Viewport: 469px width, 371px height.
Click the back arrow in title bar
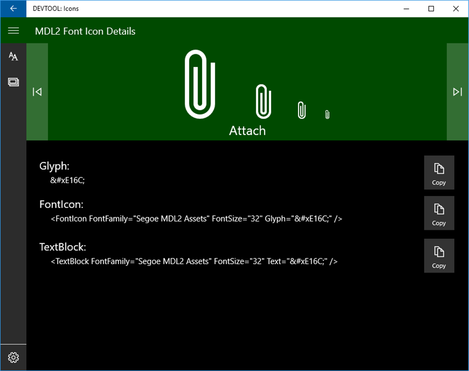coord(13,9)
